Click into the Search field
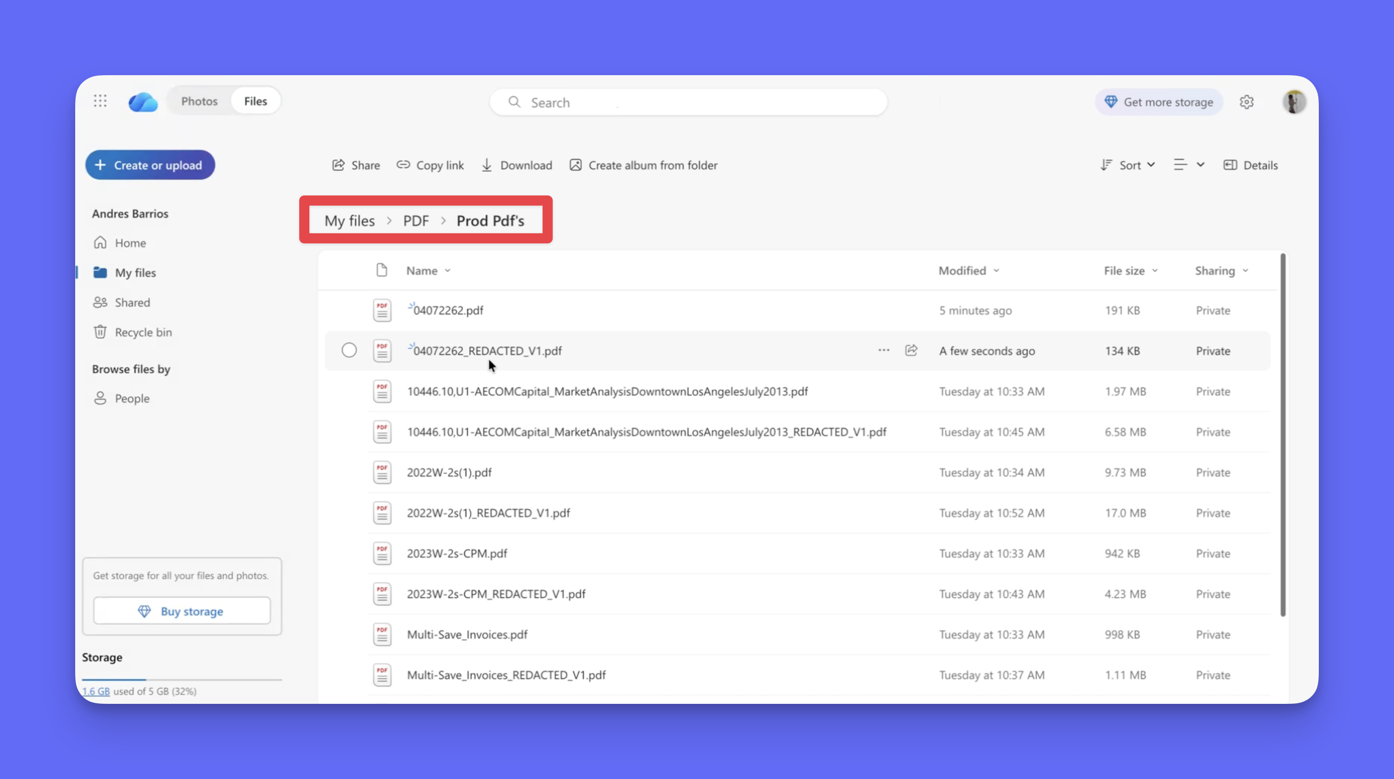The width and height of the screenshot is (1394, 779). [687, 102]
